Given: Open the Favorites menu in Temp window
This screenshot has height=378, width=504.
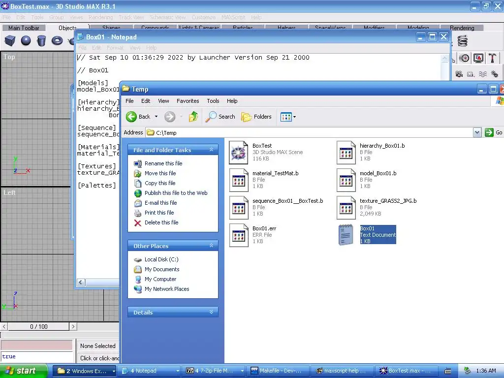Looking at the screenshot, I should pyautogui.click(x=188, y=101).
